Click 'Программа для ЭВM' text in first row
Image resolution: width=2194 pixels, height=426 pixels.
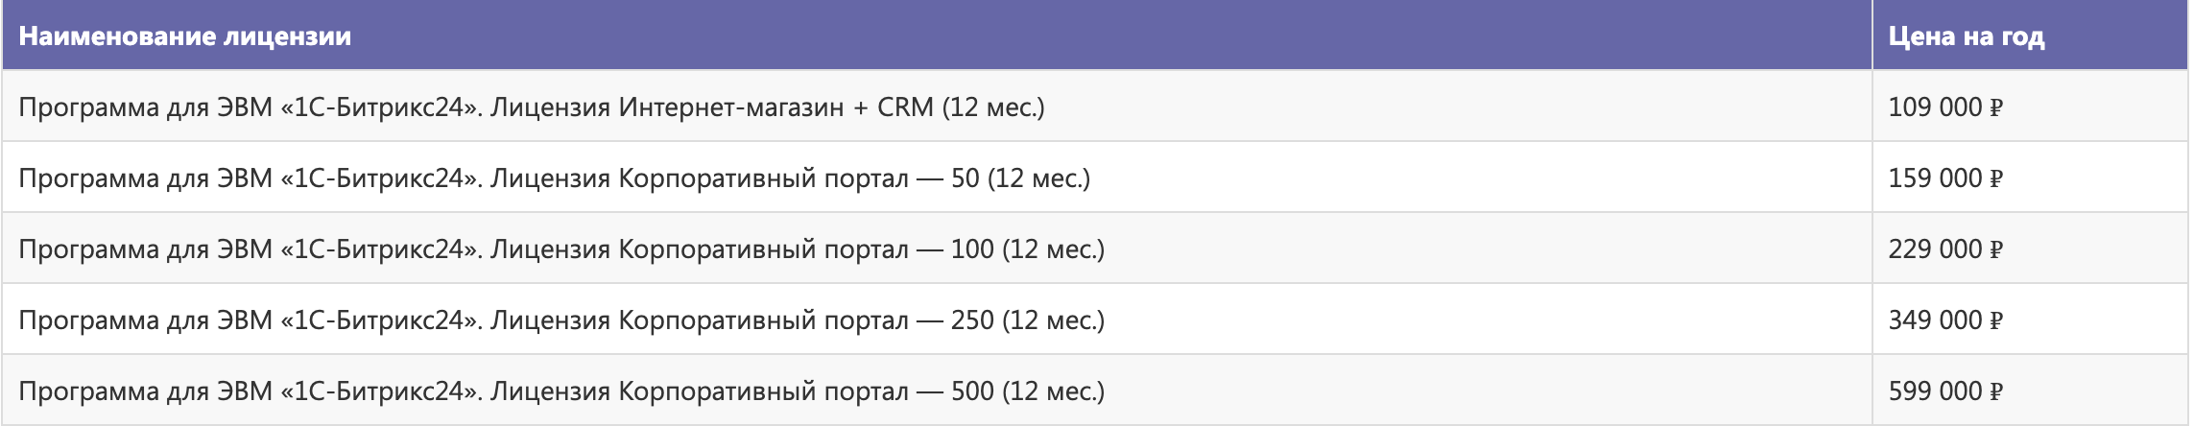pos(146,107)
